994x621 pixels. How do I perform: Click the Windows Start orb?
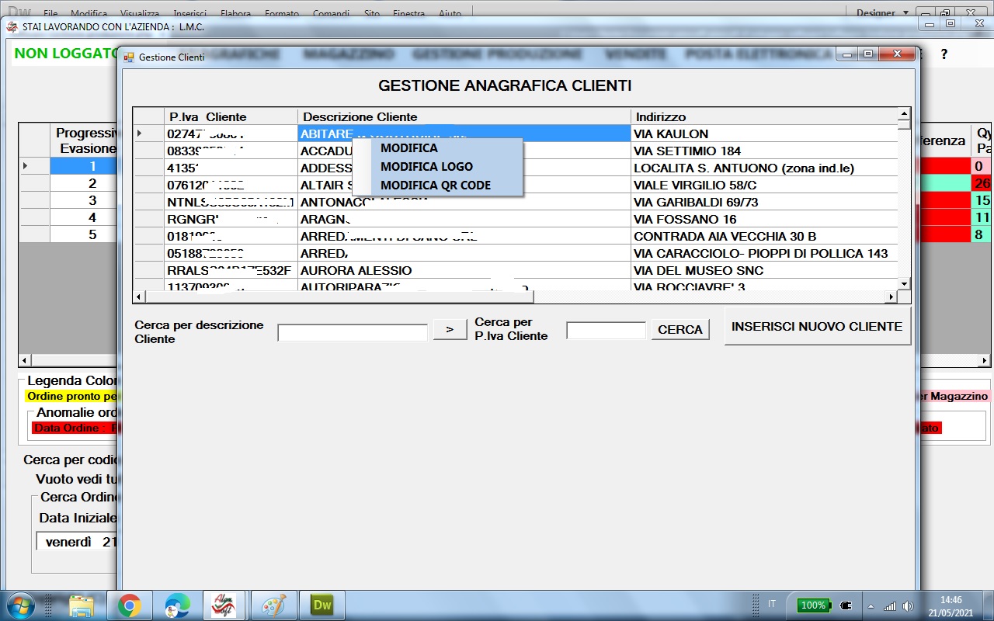(x=20, y=604)
